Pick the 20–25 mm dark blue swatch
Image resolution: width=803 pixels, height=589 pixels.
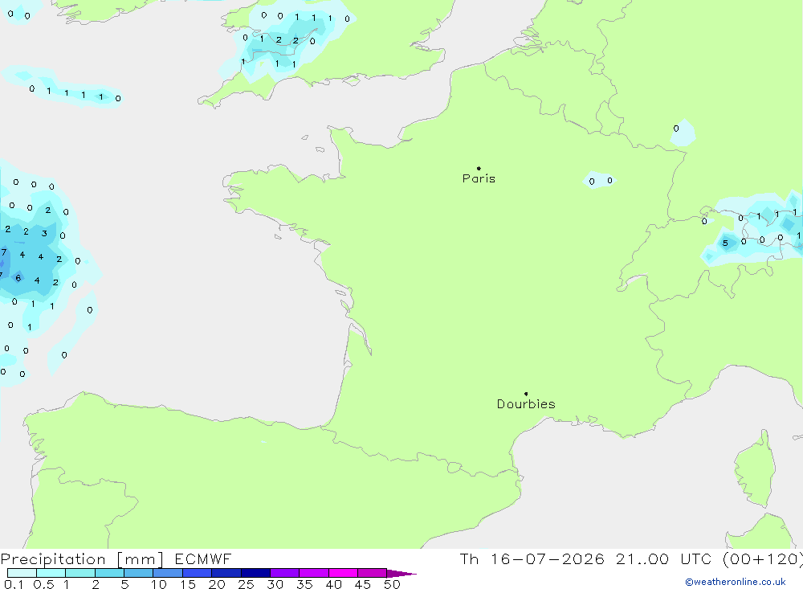226,573
